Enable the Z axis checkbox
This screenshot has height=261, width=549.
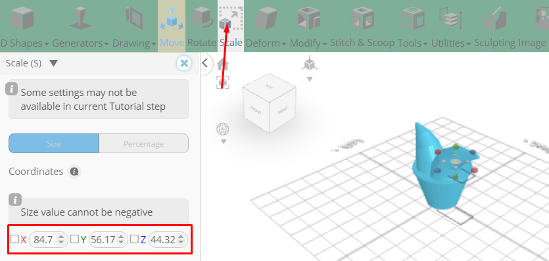point(134,239)
